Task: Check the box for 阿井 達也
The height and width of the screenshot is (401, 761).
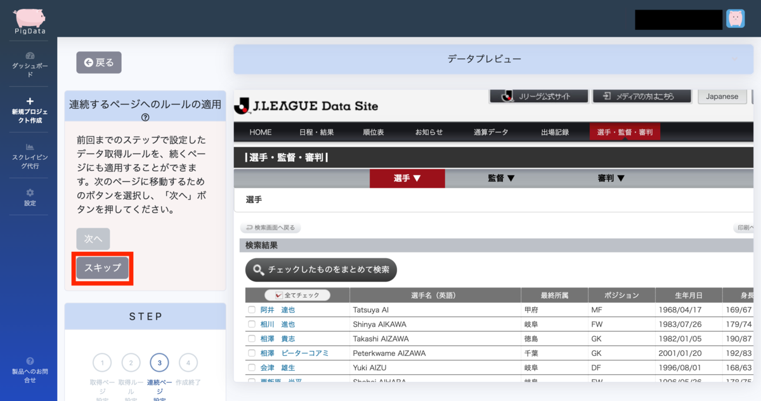Action: pos(252,310)
